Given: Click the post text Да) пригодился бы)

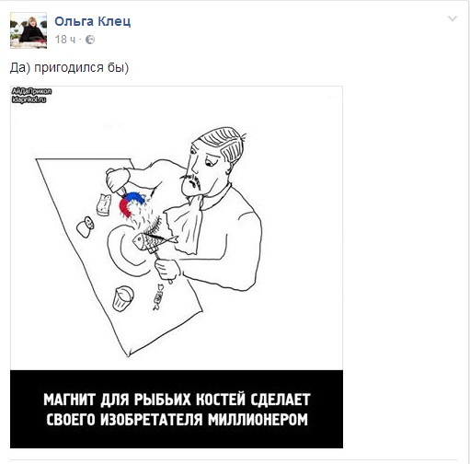Looking at the screenshot, I should [69, 68].
